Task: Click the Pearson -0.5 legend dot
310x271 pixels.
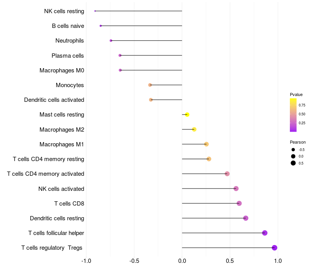Action: (x=293, y=150)
